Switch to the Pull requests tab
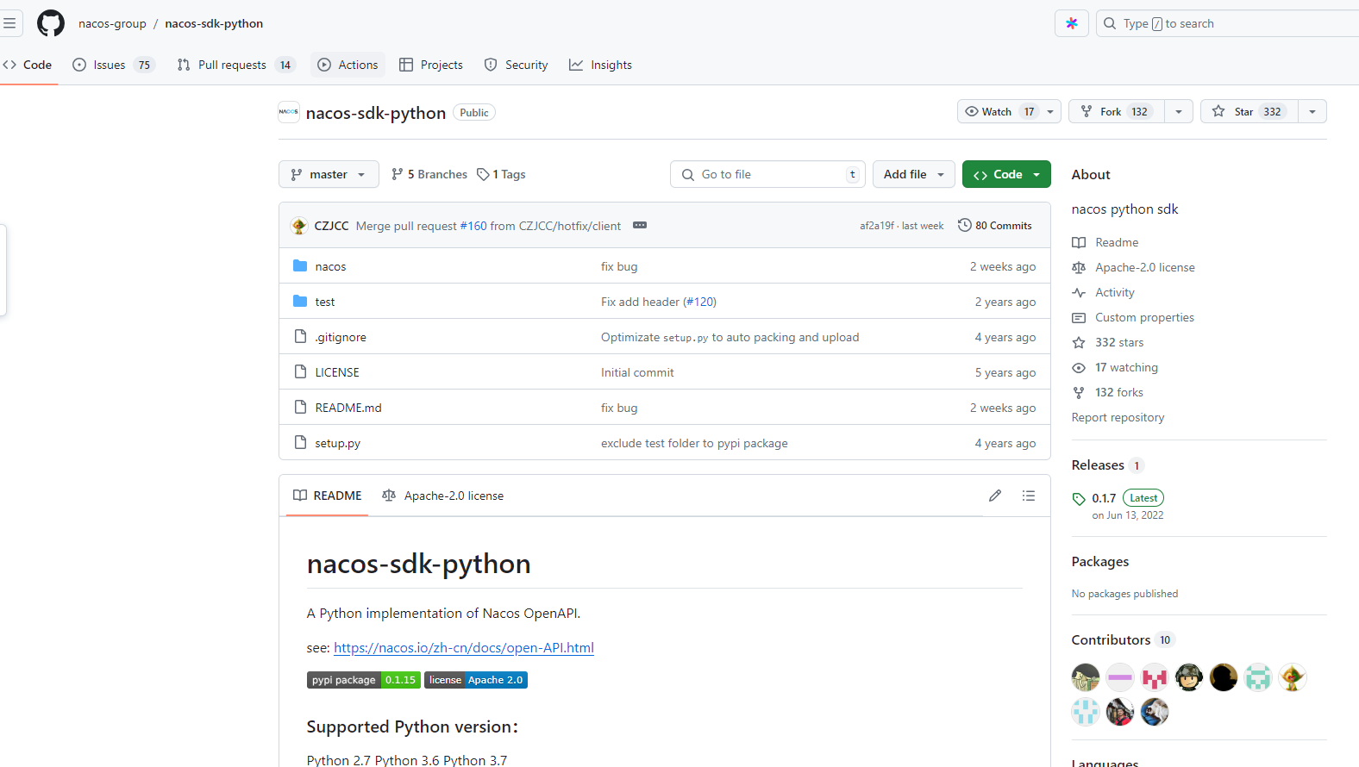This screenshot has width=1359, height=767. tap(236, 65)
